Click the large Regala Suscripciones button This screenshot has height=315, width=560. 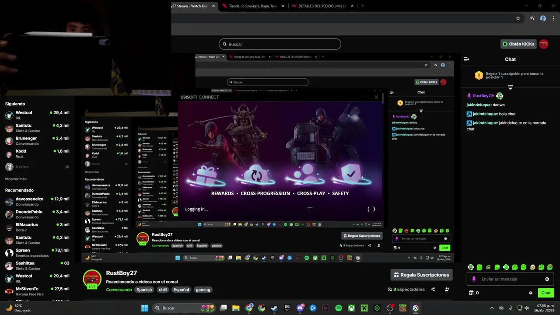click(x=421, y=275)
